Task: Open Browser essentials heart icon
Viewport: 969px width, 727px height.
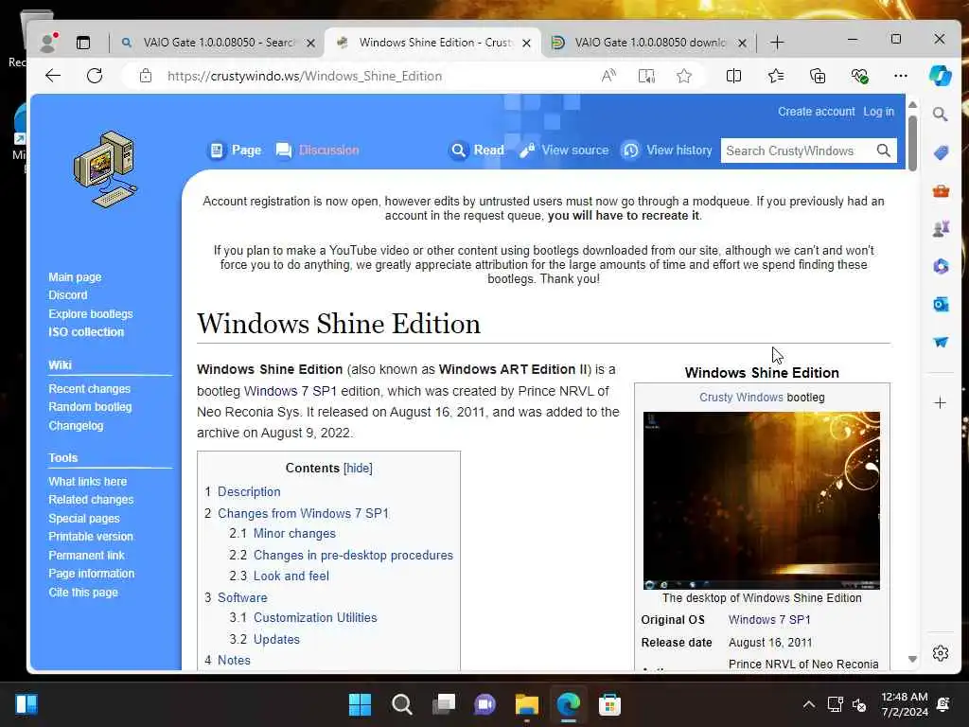Action: coord(859,76)
